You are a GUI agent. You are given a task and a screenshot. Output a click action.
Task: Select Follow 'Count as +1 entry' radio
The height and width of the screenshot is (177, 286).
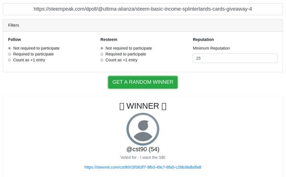[x=9, y=60]
